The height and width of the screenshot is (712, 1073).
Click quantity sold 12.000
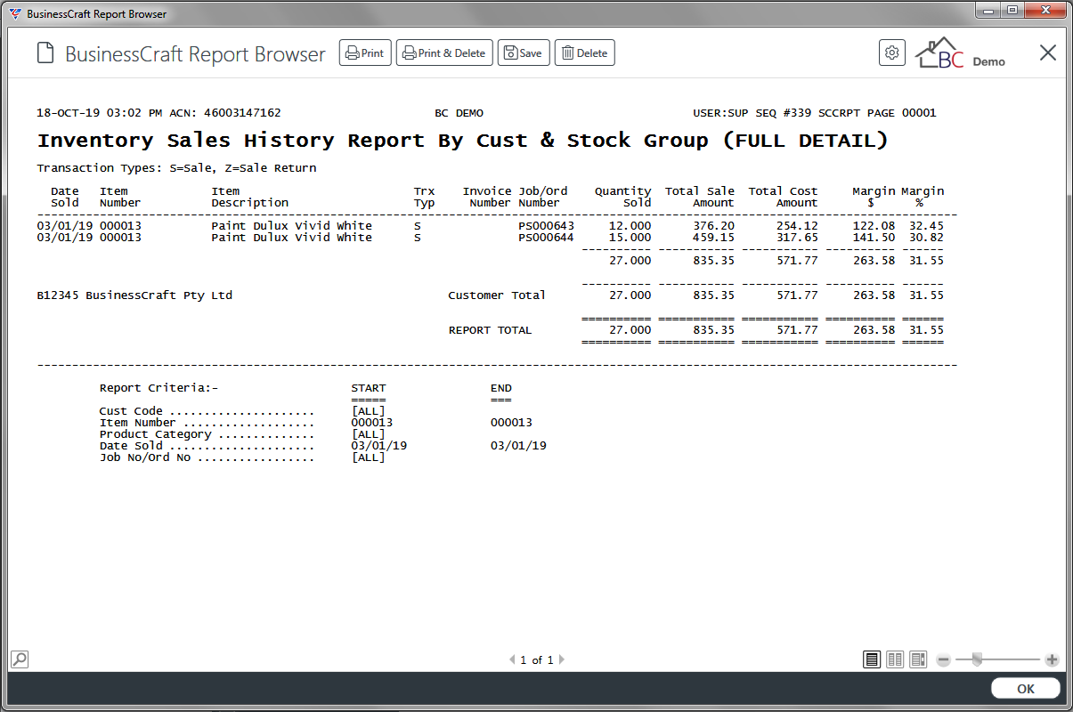pyautogui.click(x=630, y=226)
